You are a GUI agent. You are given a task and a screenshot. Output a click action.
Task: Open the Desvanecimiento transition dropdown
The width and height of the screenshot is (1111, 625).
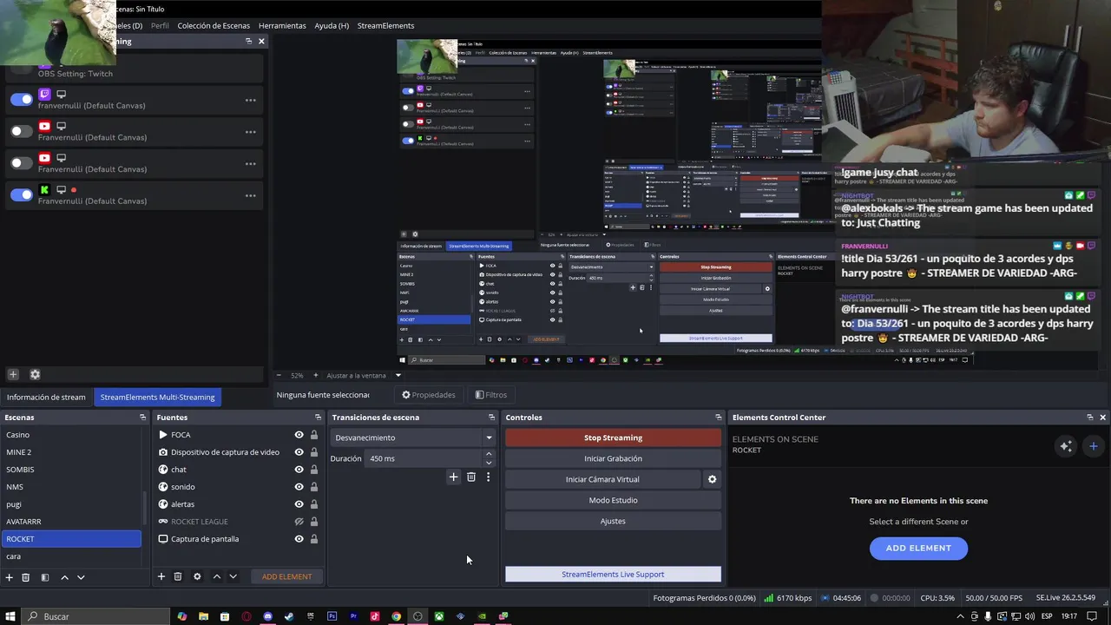tap(413, 437)
